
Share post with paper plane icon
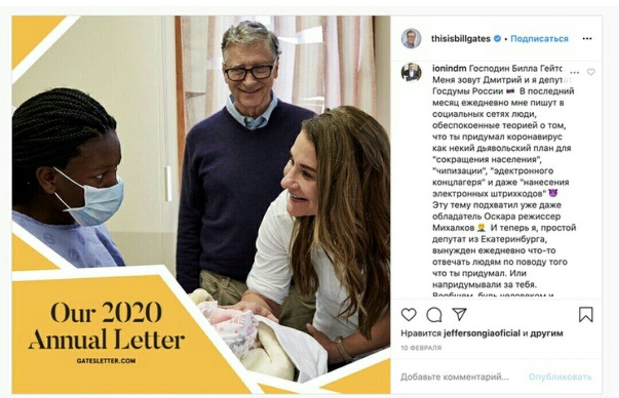pos(459,314)
